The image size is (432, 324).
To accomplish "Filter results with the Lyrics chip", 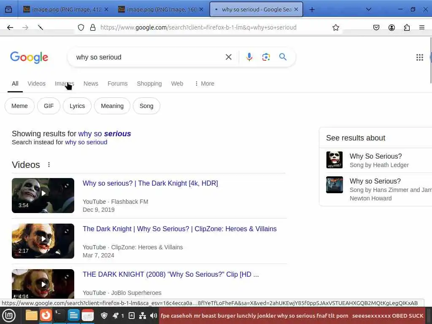I will 77,106.
